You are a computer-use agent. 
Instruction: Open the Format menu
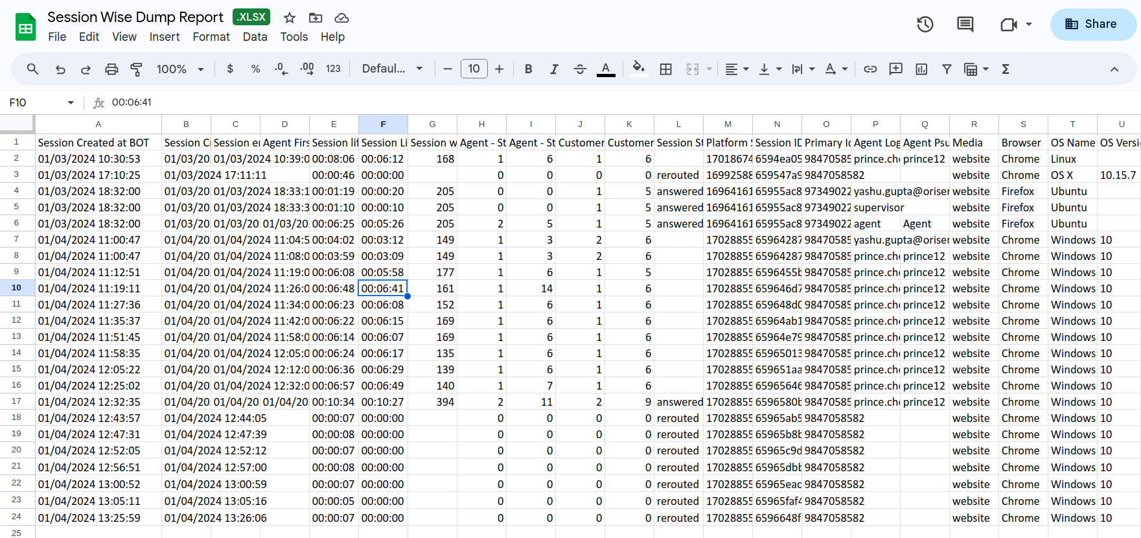[x=211, y=37]
